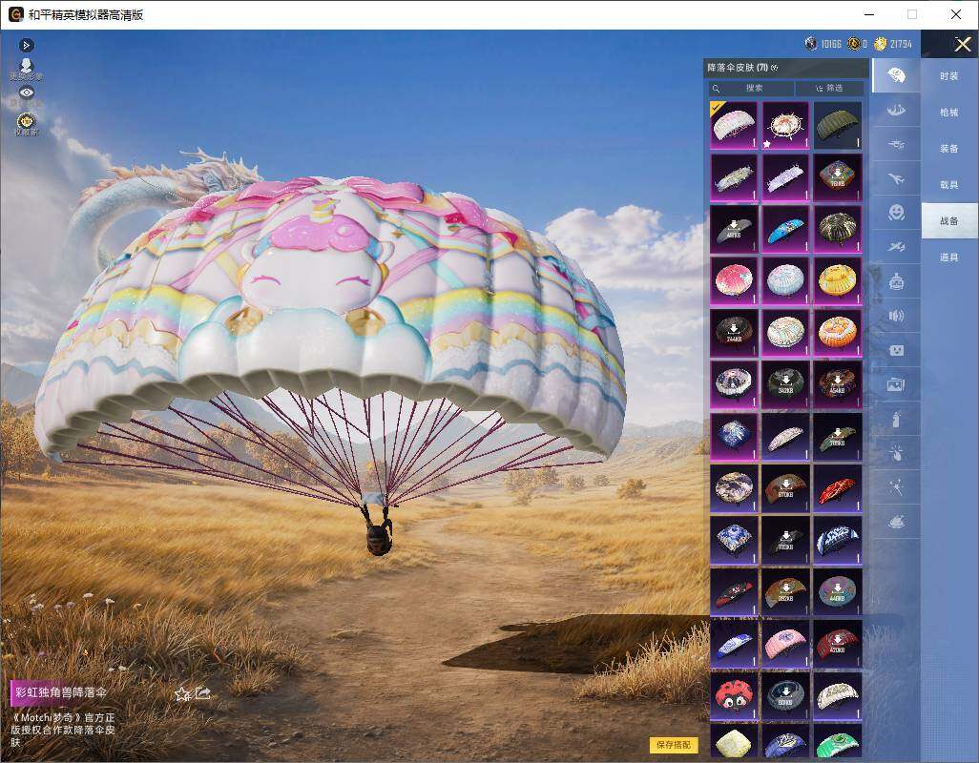The height and width of the screenshot is (763, 979).
Task: Select the orange pumpkin-style round parachute
Action: tap(837, 333)
